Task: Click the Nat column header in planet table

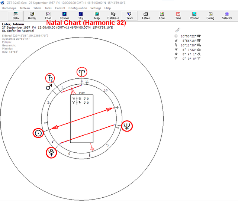Action: (177, 30)
